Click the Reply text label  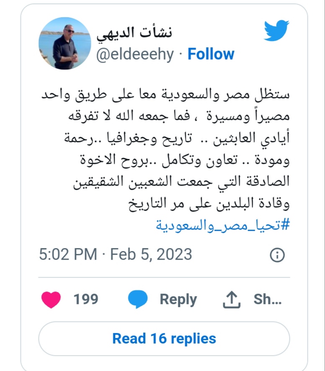(x=178, y=299)
